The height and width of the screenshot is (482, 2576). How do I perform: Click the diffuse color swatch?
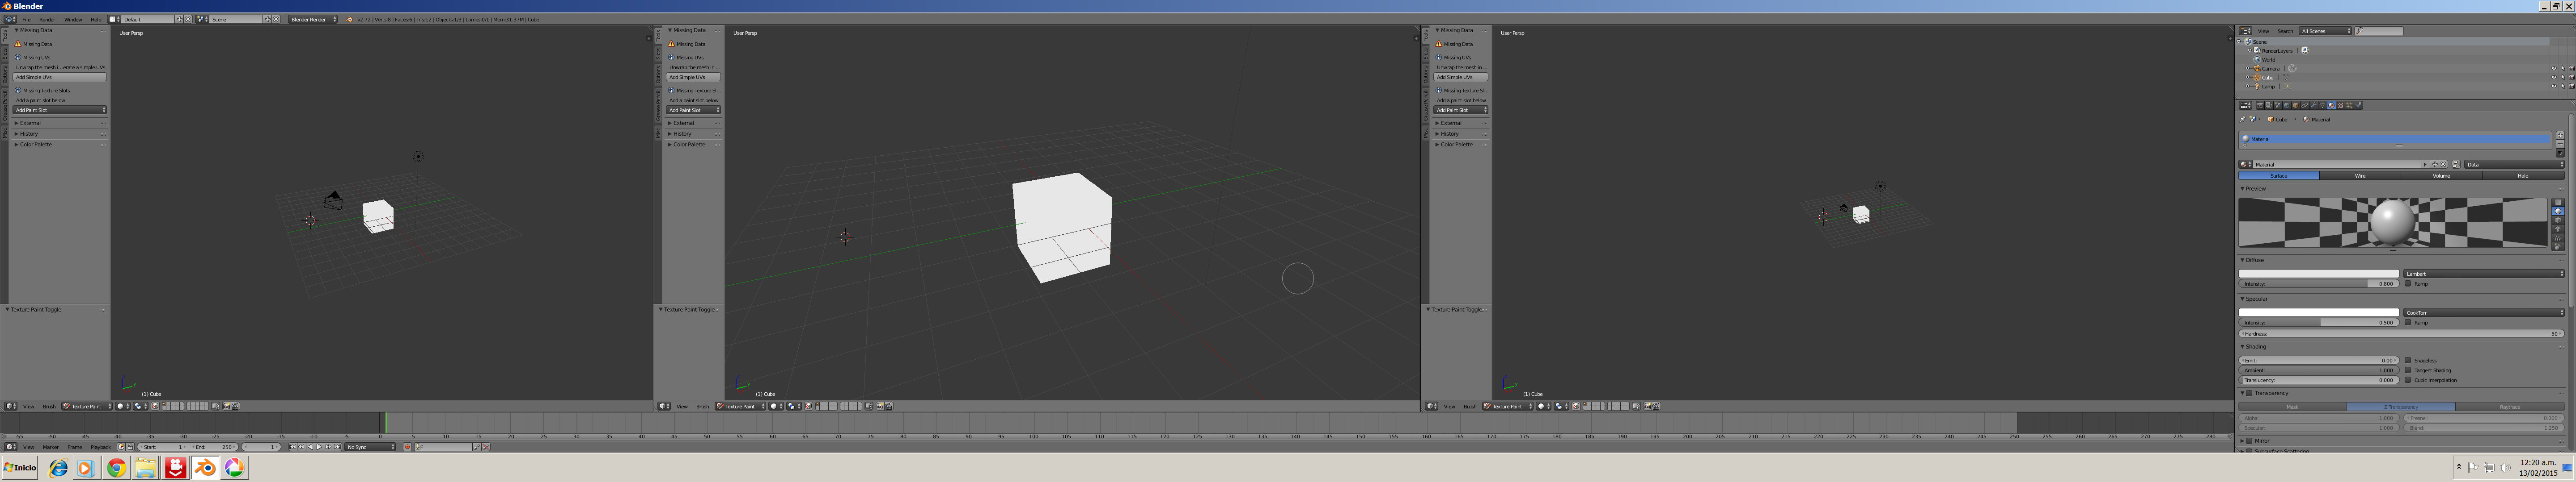tap(2318, 274)
